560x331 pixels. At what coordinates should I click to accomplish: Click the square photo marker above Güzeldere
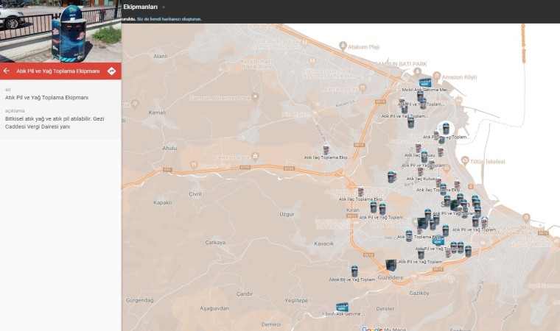coord(391,264)
